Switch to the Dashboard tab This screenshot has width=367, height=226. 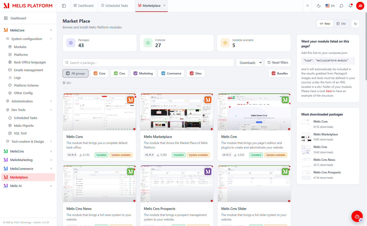coord(84,6)
